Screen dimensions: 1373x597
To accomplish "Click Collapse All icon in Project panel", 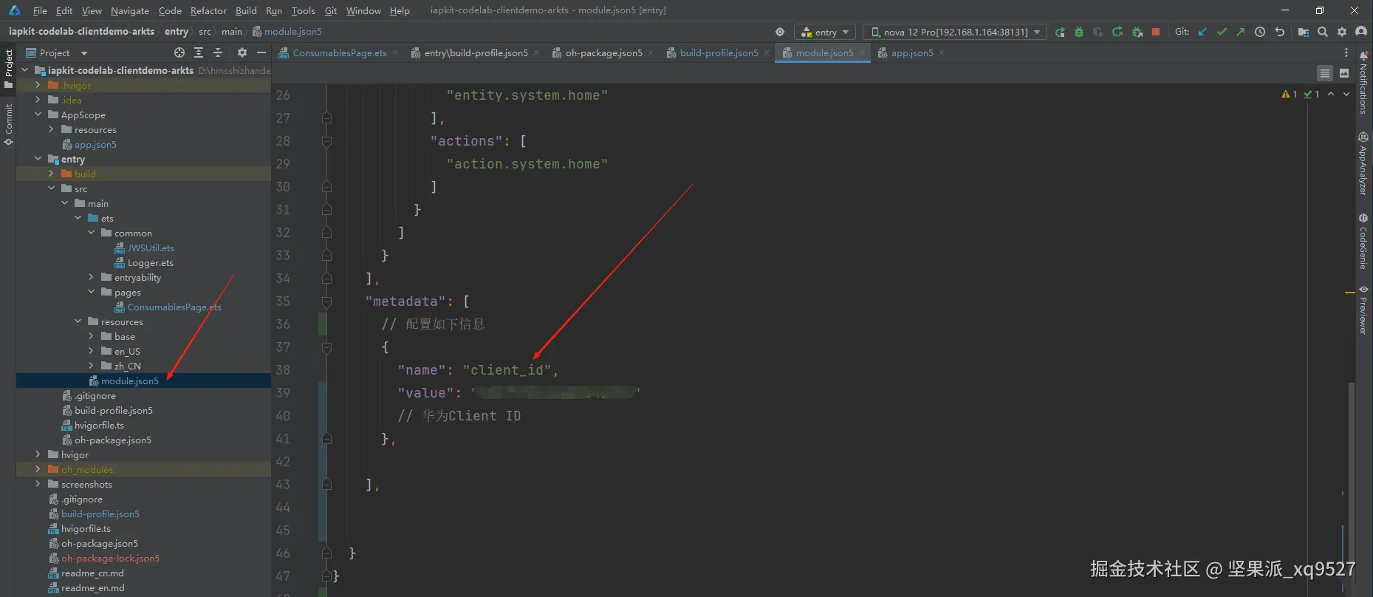I will 218,52.
